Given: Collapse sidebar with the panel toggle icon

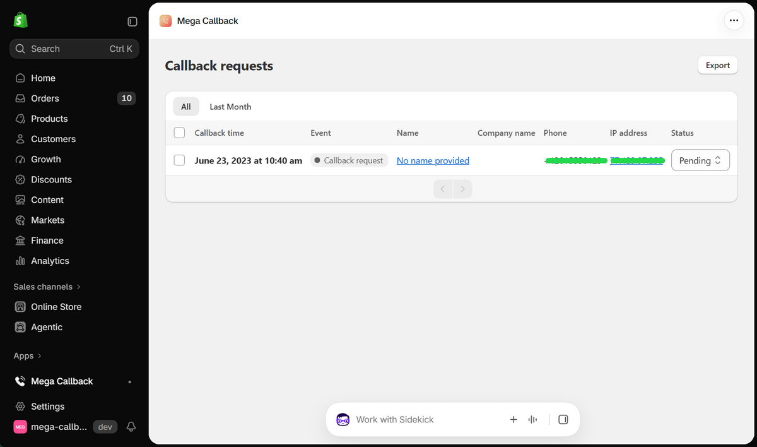Looking at the screenshot, I should pyautogui.click(x=132, y=21).
